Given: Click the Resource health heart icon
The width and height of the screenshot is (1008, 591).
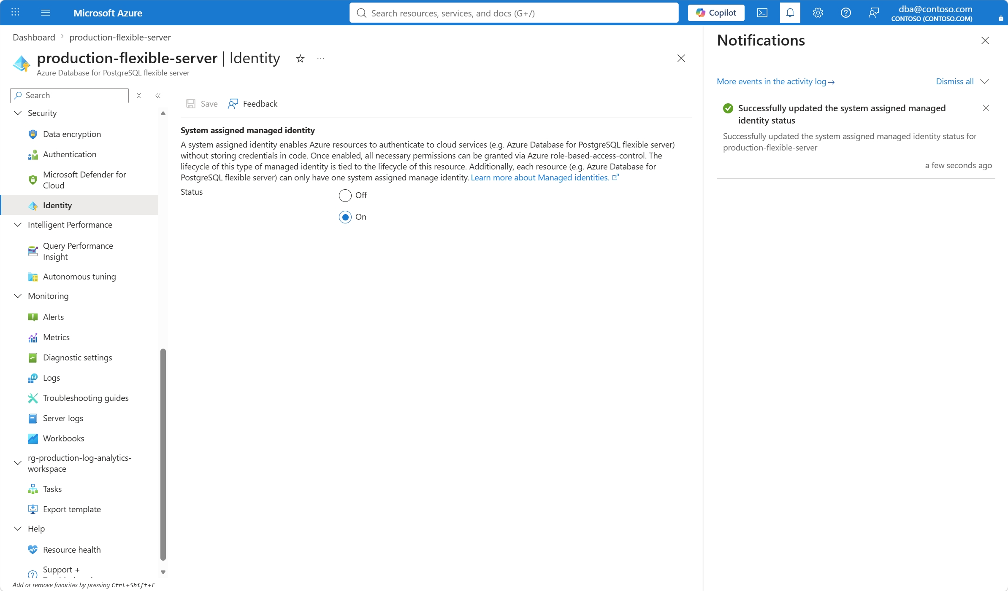Looking at the screenshot, I should click(33, 550).
